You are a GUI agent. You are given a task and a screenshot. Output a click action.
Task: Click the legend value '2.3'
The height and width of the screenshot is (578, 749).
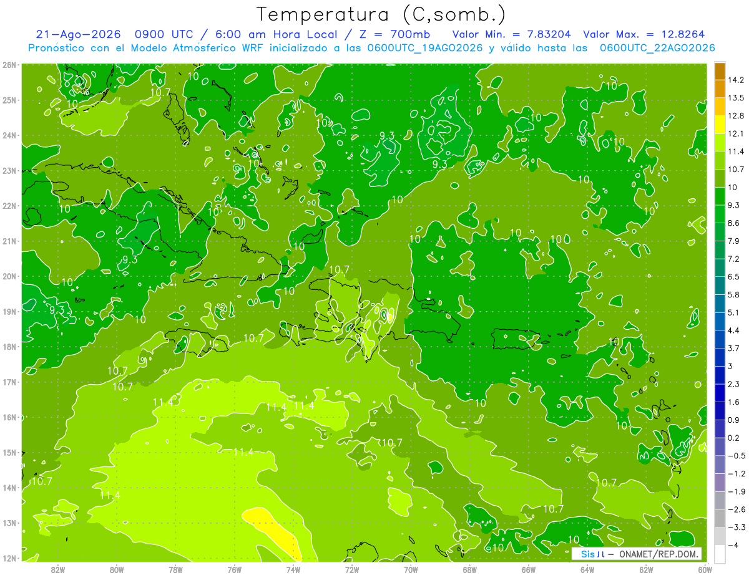point(734,383)
